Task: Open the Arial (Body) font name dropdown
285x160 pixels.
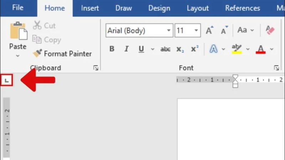Action: (x=169, y=31)
